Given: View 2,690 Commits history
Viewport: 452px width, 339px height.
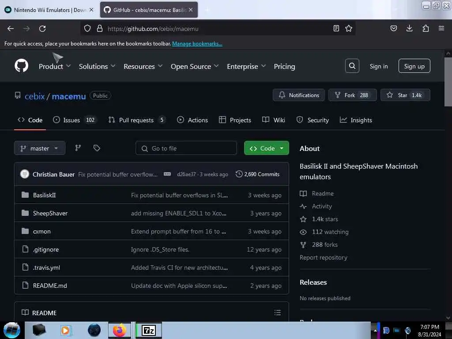Looking at the screenshot, I should [x=257, y=174].
